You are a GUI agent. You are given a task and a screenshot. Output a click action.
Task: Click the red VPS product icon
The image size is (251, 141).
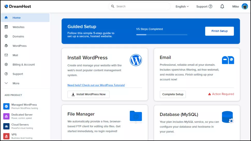pyautogui.click(x=6, y=136)
